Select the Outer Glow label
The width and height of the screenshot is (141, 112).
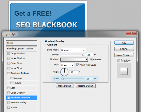(x=16, y=63)
